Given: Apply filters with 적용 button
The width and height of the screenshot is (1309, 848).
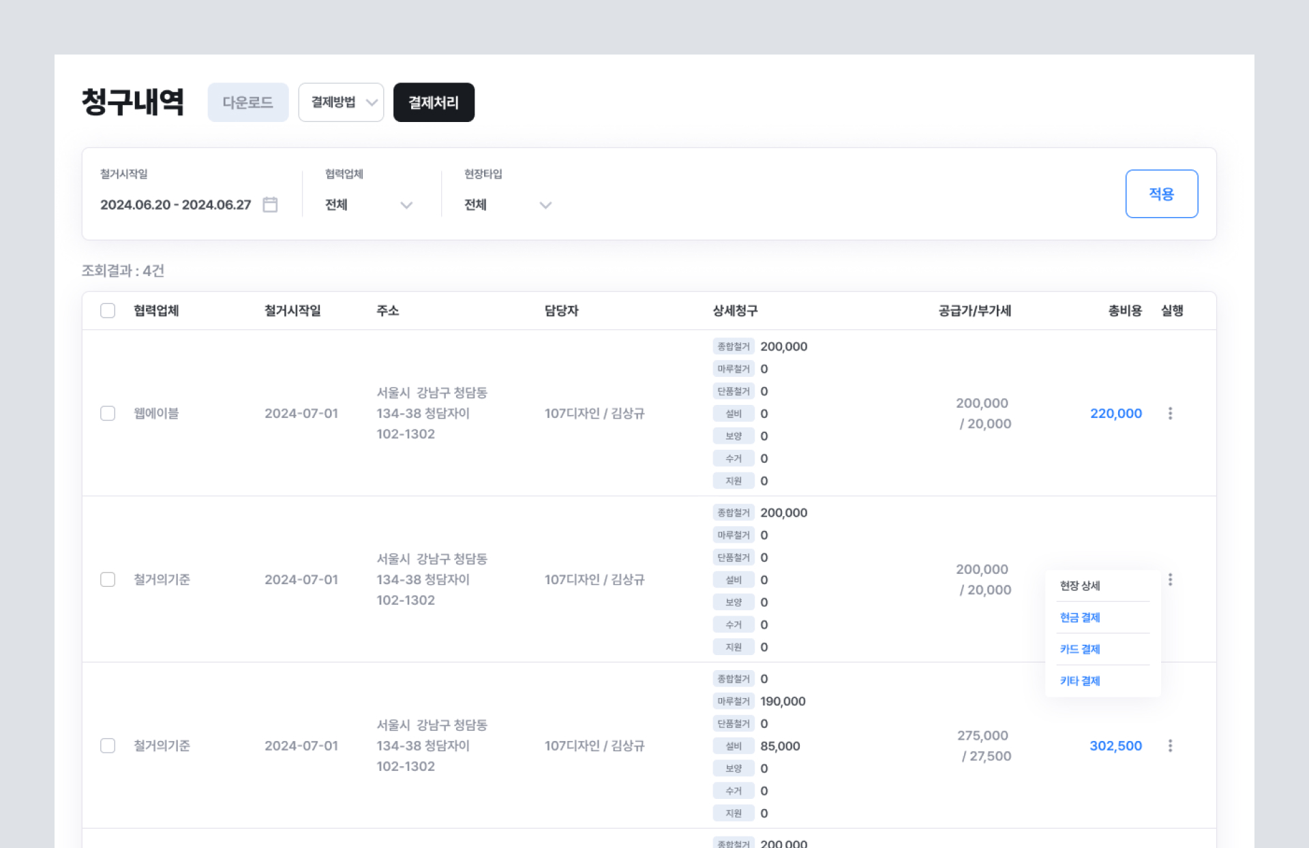Looking at the screenshot, I should [1161, 194].
